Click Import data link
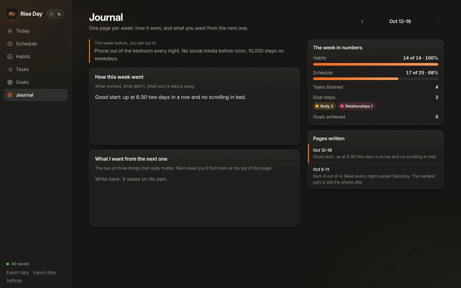 pyautogui.click(x=44, y=273)
